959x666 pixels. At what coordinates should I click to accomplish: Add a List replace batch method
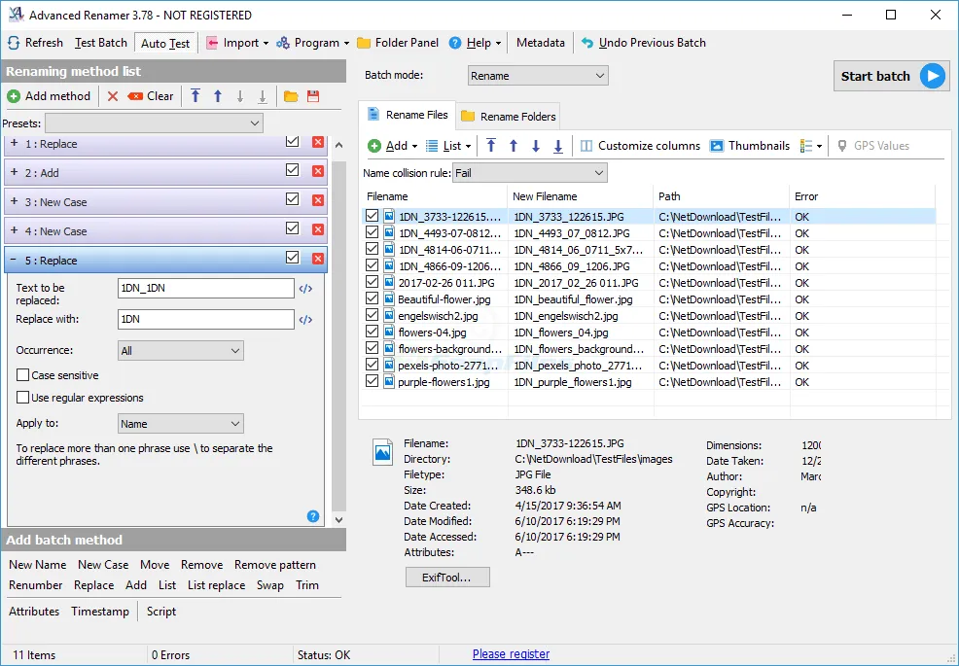[x=216, y=585]
